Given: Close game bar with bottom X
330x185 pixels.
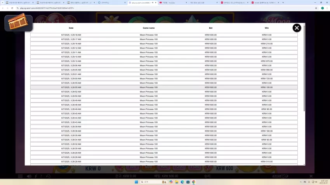Looking at the screenshot, I should (311, 176).
